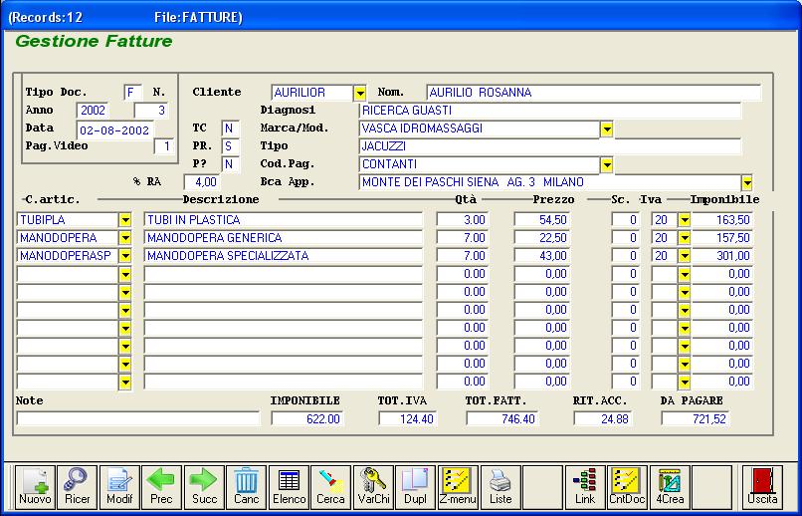The image size is (802, 516).
Task: Click description MANODOPERA SPECIALIZZATA
Action: (284, 256)
